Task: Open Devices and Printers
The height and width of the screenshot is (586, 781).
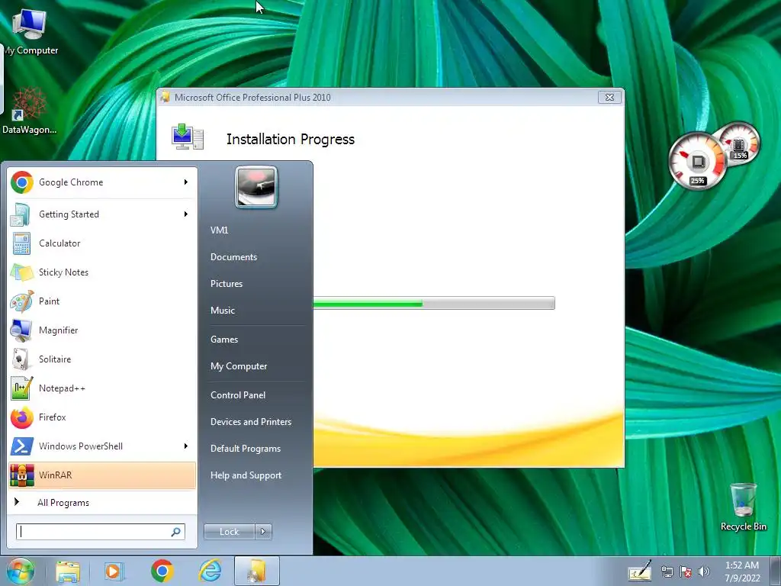Action: [x=250, y=422]
